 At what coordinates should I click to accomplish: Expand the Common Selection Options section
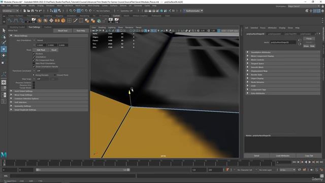click(x=49, y=99)
